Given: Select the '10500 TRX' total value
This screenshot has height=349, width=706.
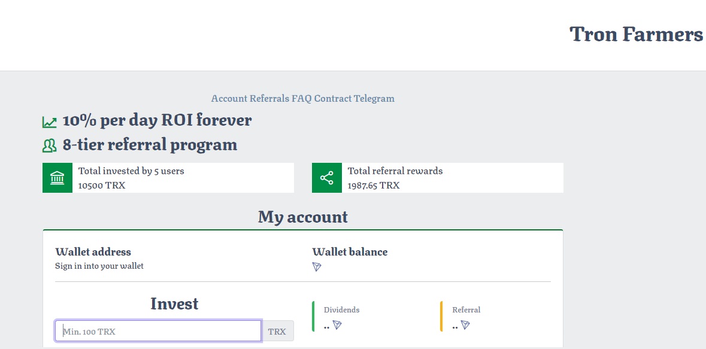Looking at the screenshot, I should coord(102,185).
